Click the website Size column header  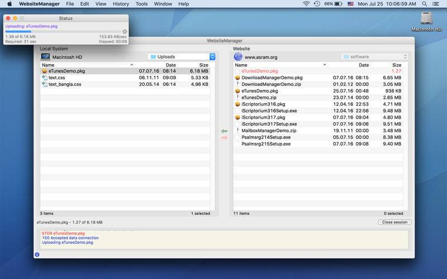point(397,65)
